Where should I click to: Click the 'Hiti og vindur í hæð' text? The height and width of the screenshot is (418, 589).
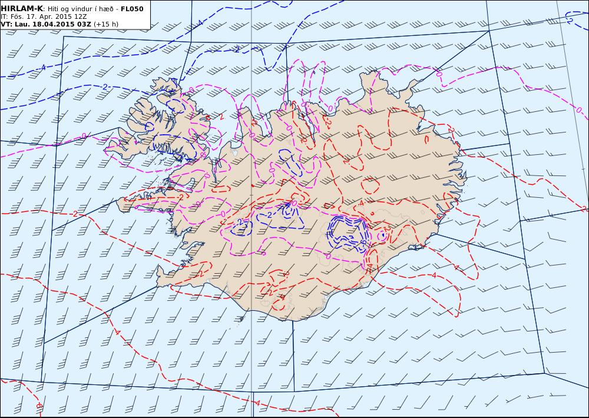click(80, 9)
